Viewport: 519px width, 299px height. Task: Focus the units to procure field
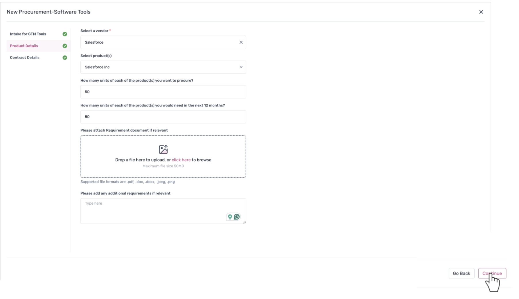click(163, 92)
